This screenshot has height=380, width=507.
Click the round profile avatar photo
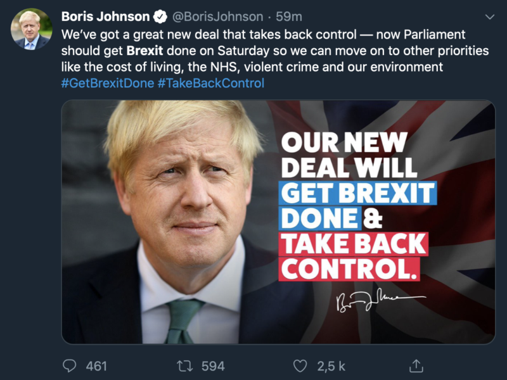pyautogui.click(x=31, y=29)
